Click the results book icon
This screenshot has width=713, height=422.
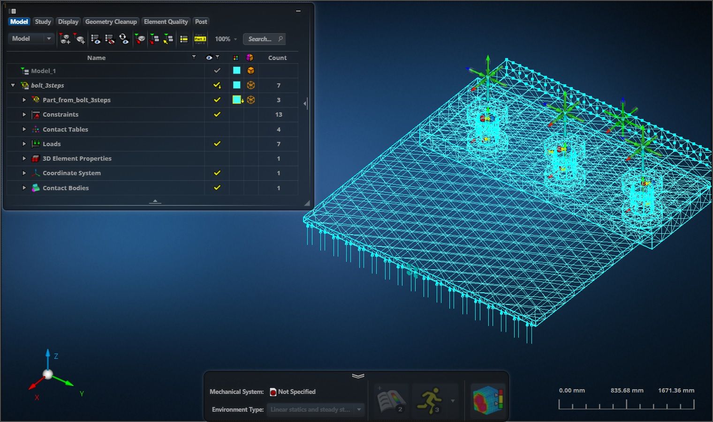(392, 400)
